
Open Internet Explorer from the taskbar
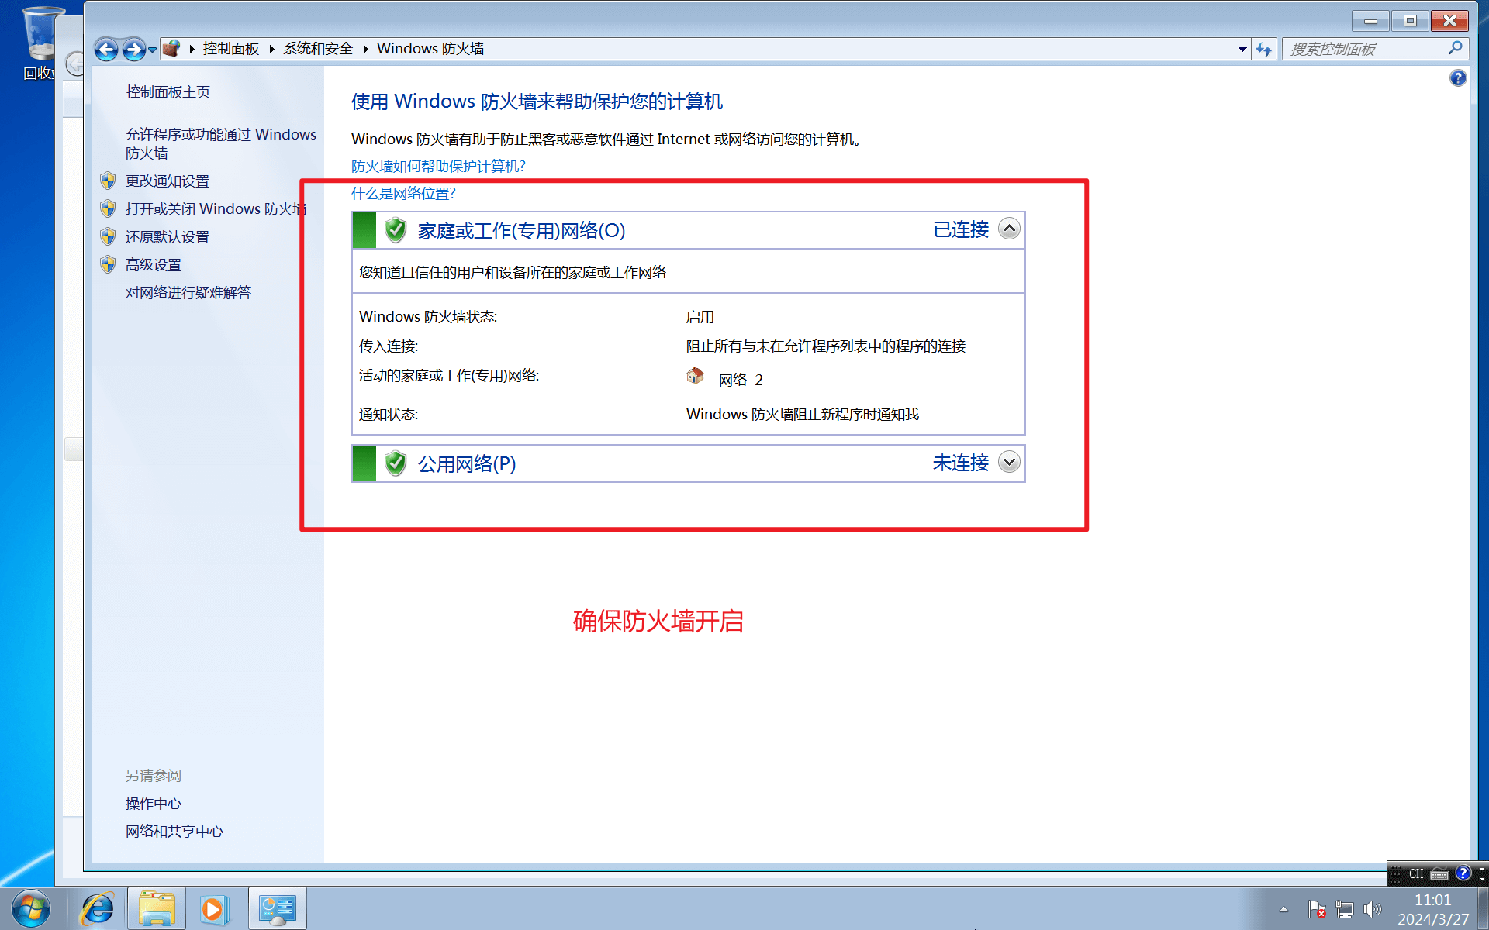[98, 908]
